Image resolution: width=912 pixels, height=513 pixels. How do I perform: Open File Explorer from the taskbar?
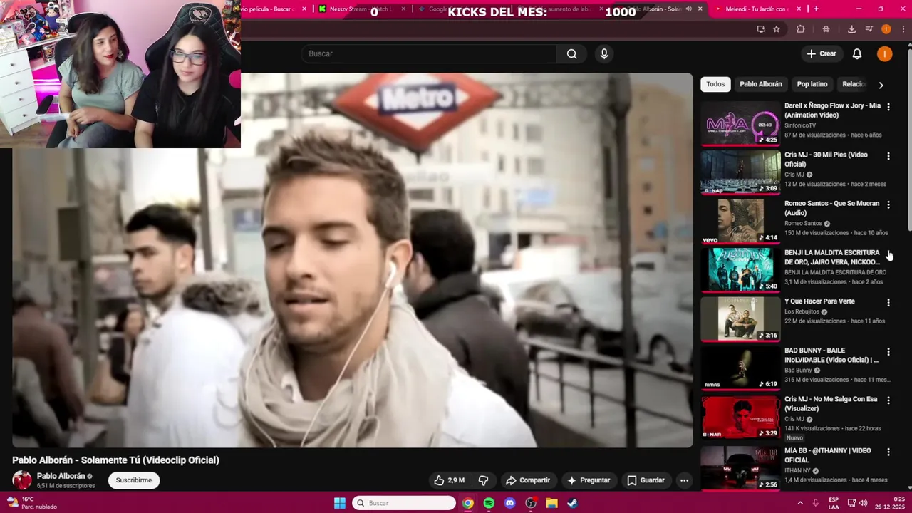coord(551,503)
